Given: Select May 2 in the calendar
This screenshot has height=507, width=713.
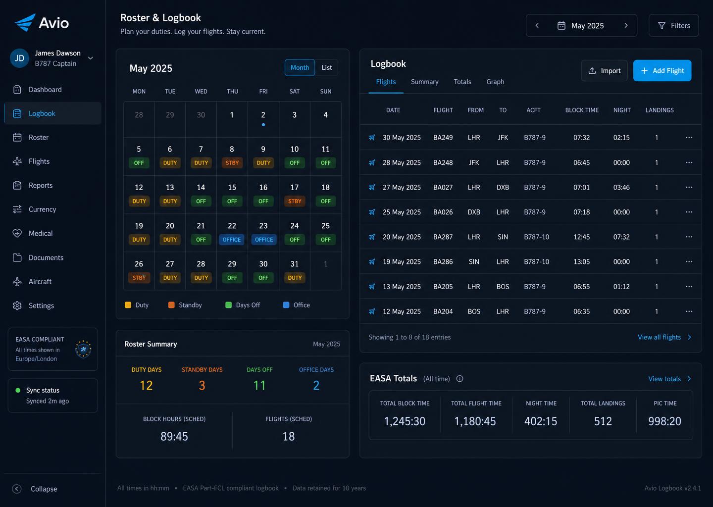Looking at the screenshot, I should pyautogui.click(x=263, y=119).
